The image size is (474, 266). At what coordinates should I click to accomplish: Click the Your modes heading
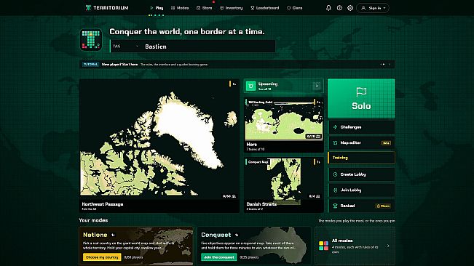93,220
